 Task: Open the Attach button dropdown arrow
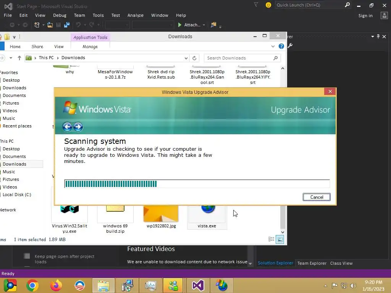click(x=204, y=25)
